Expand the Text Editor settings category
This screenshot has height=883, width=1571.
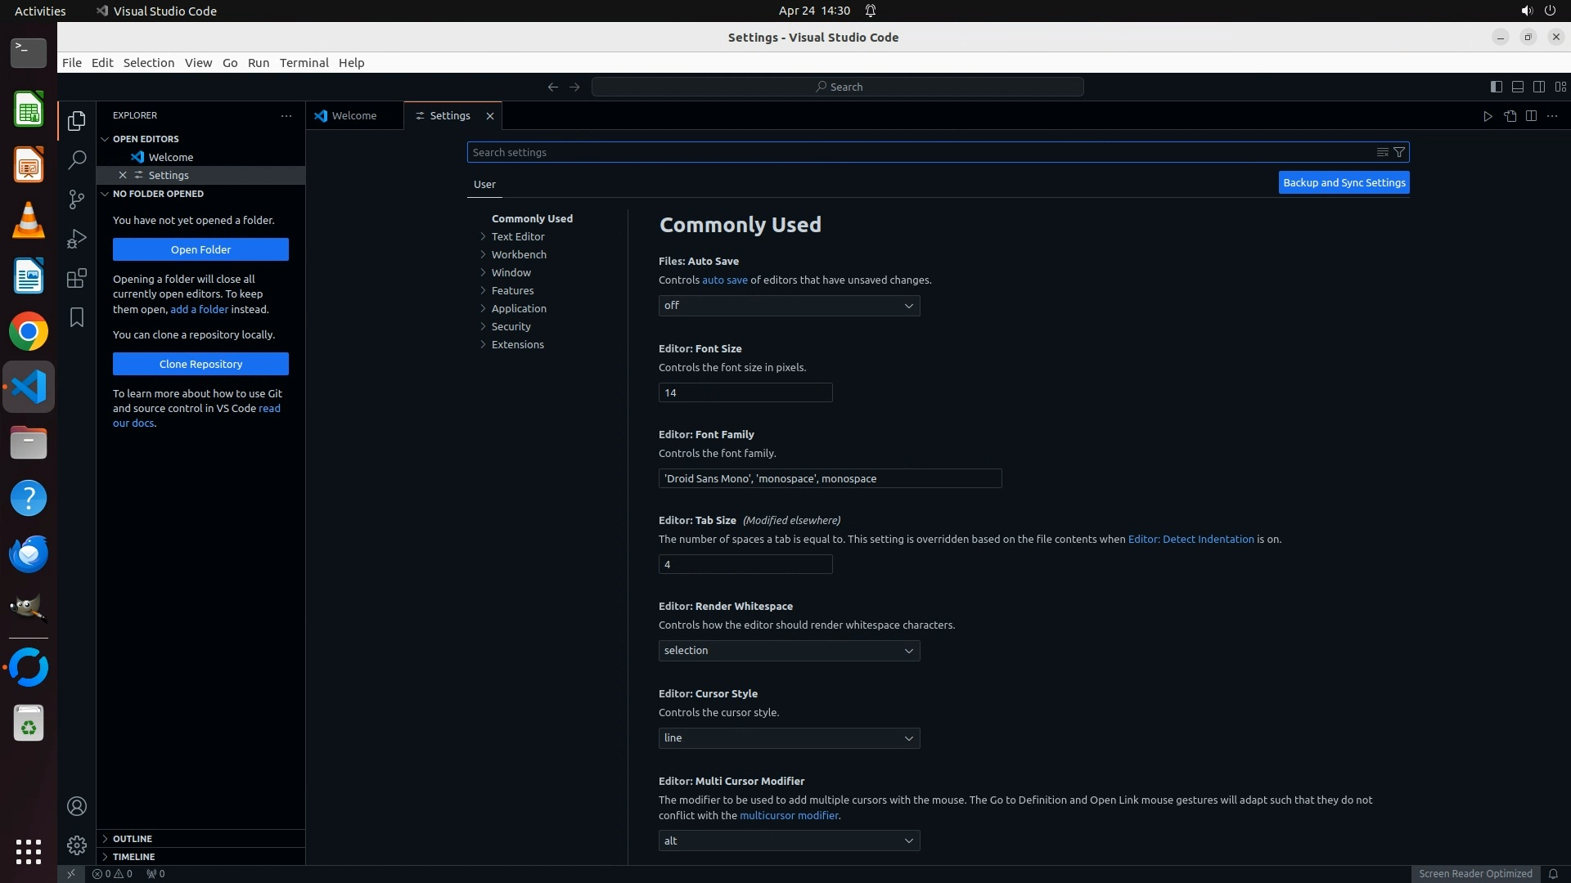[x=517, y=236]
